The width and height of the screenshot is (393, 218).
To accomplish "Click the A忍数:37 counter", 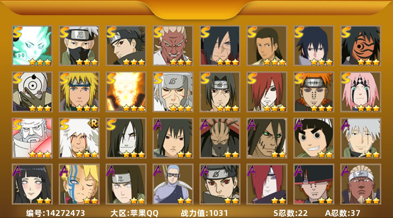I will (343, 213).
